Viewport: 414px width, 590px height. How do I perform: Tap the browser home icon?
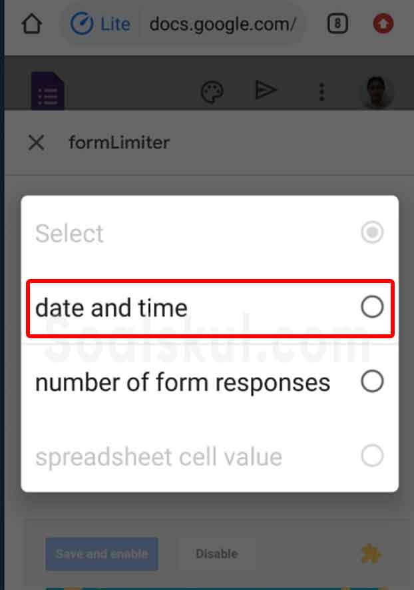click(31, 24)
